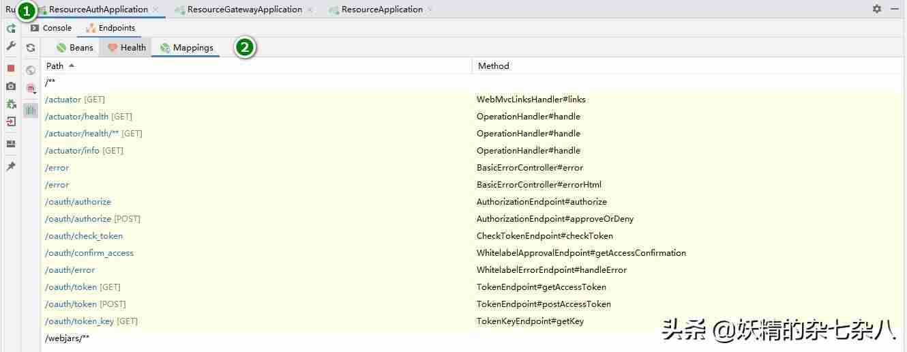The image size is (907, 352).
Task: Minimize the Run tool window
Action: coord(895,9)
